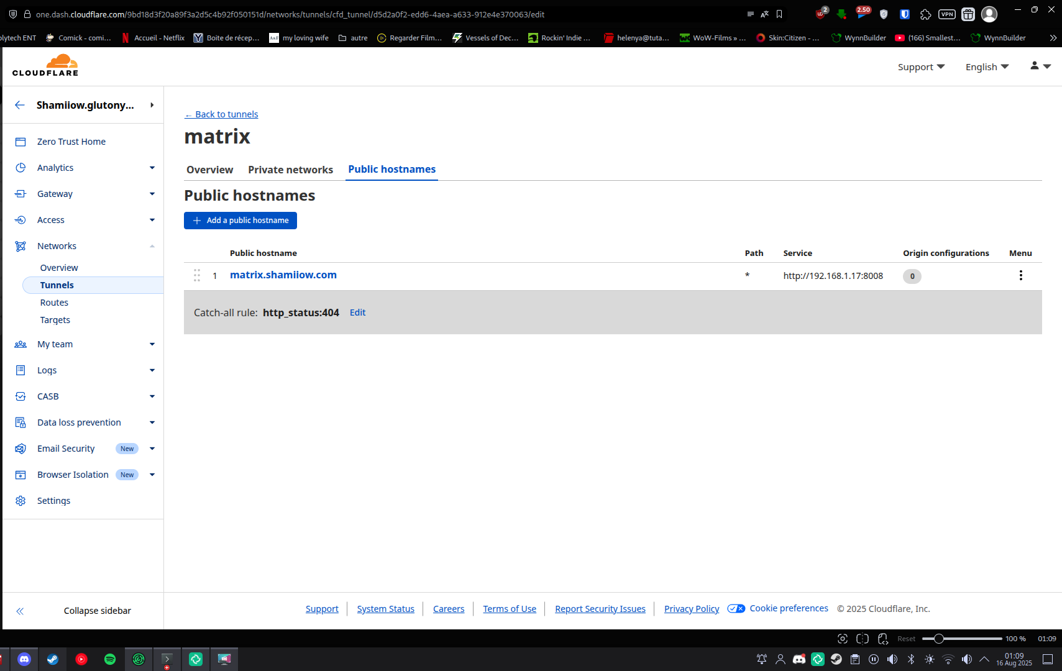1062x671 pixels.
Task: Edit the catch-all rule
Action: tap(357, 313)
